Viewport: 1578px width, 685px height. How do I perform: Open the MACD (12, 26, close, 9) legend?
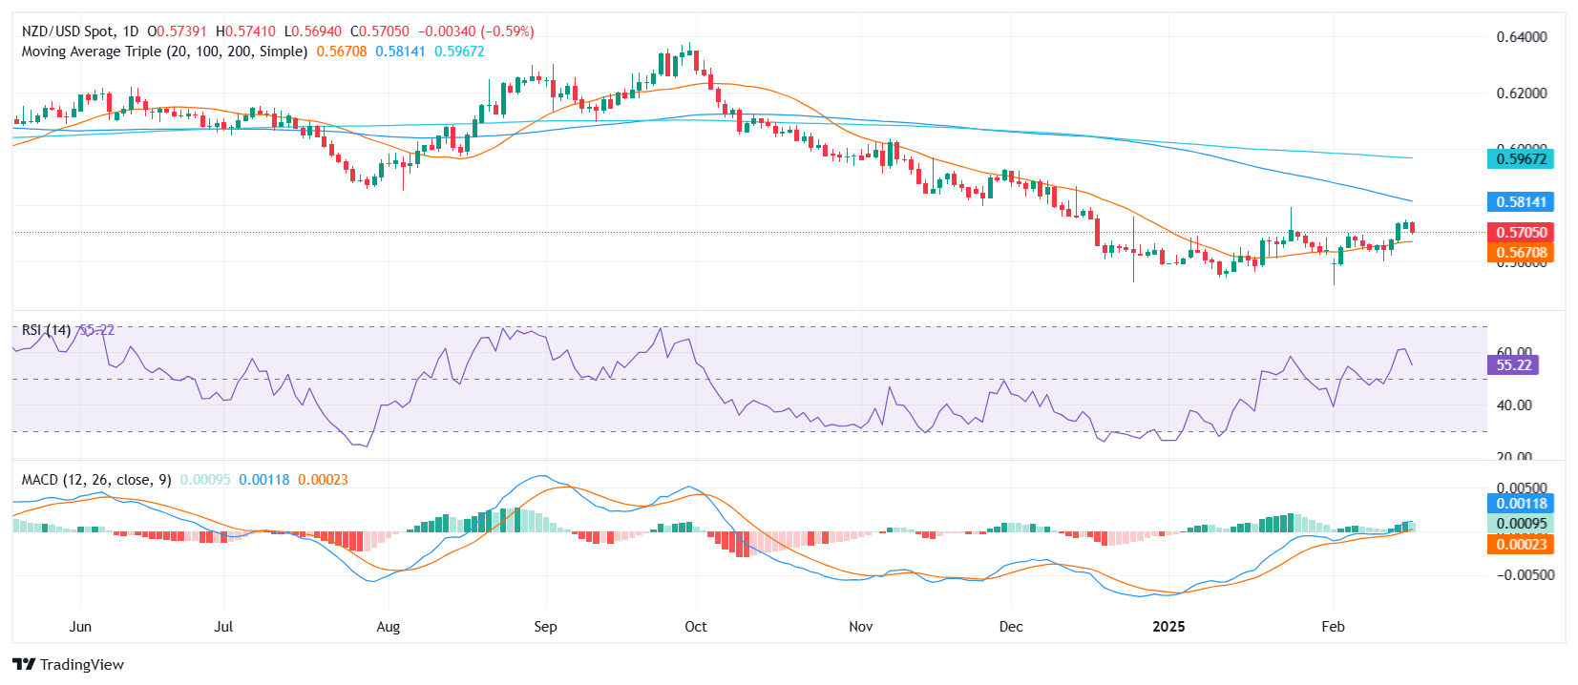pos(96,480)
